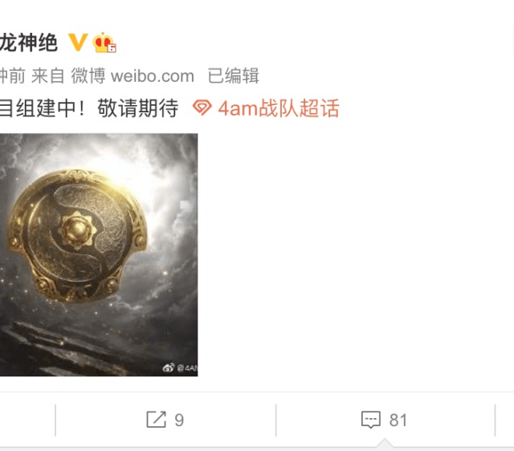Click the repost count 9
Image resolution: width=514 pixels, height=451 pixels.
[x=179, y=420]
